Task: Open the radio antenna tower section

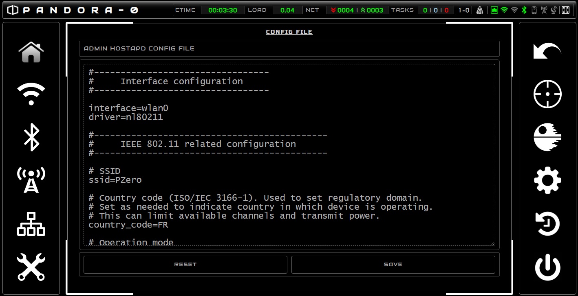Action: (x=31, y=180)
